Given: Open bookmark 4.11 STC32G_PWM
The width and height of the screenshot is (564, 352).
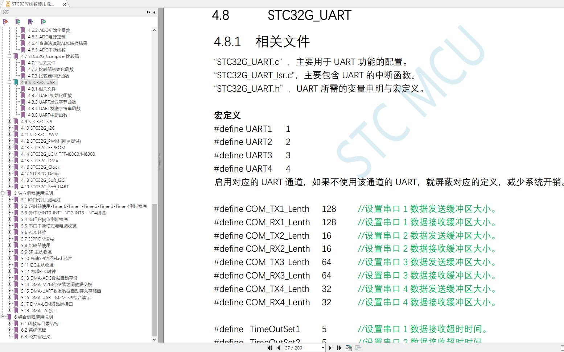Looking at the screenshot, I should point(40,135).
